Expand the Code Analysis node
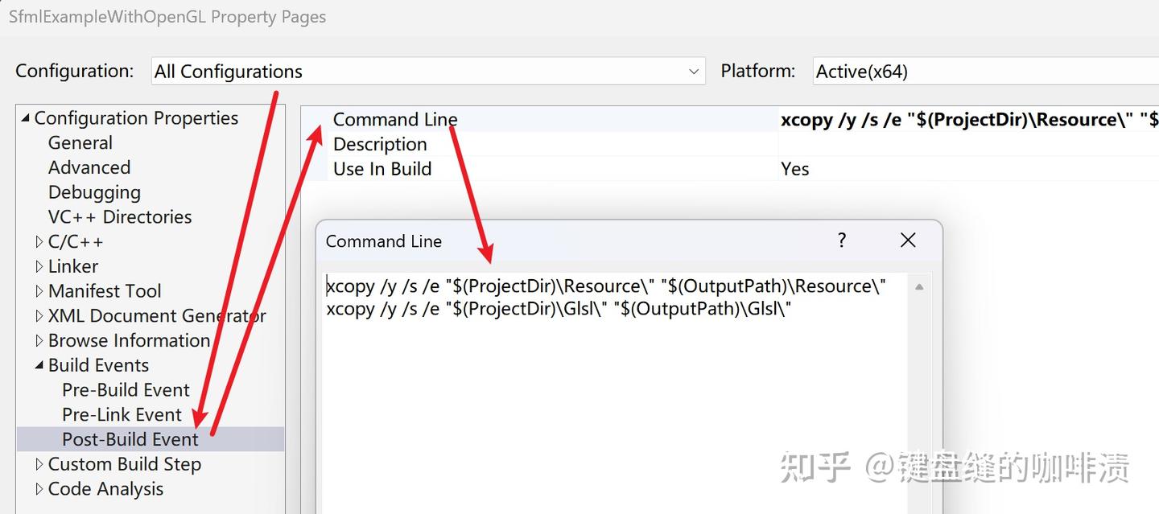This screenshot has height=514, width=1159. tap(39, 488)
